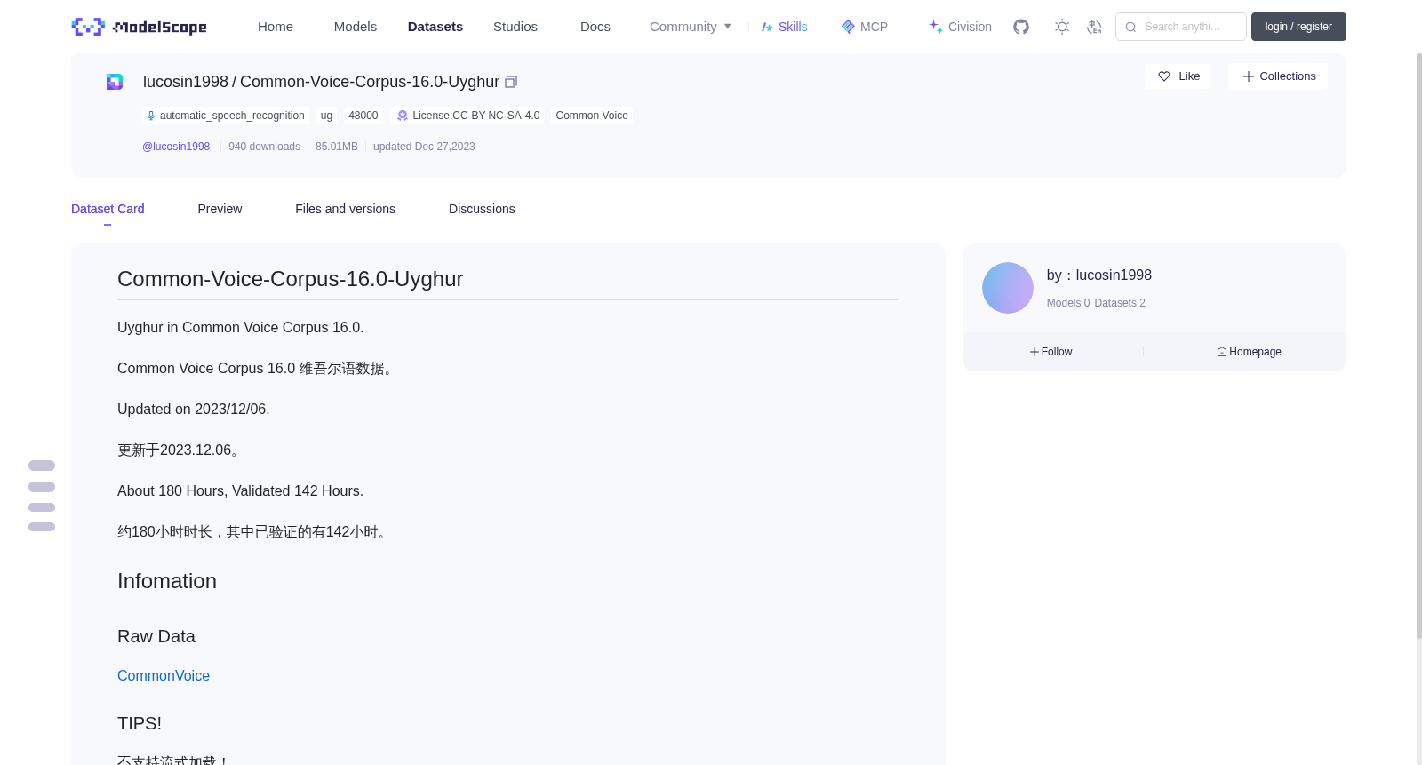Click the updated Dec 27,2023 text

[x=424, y=147]
